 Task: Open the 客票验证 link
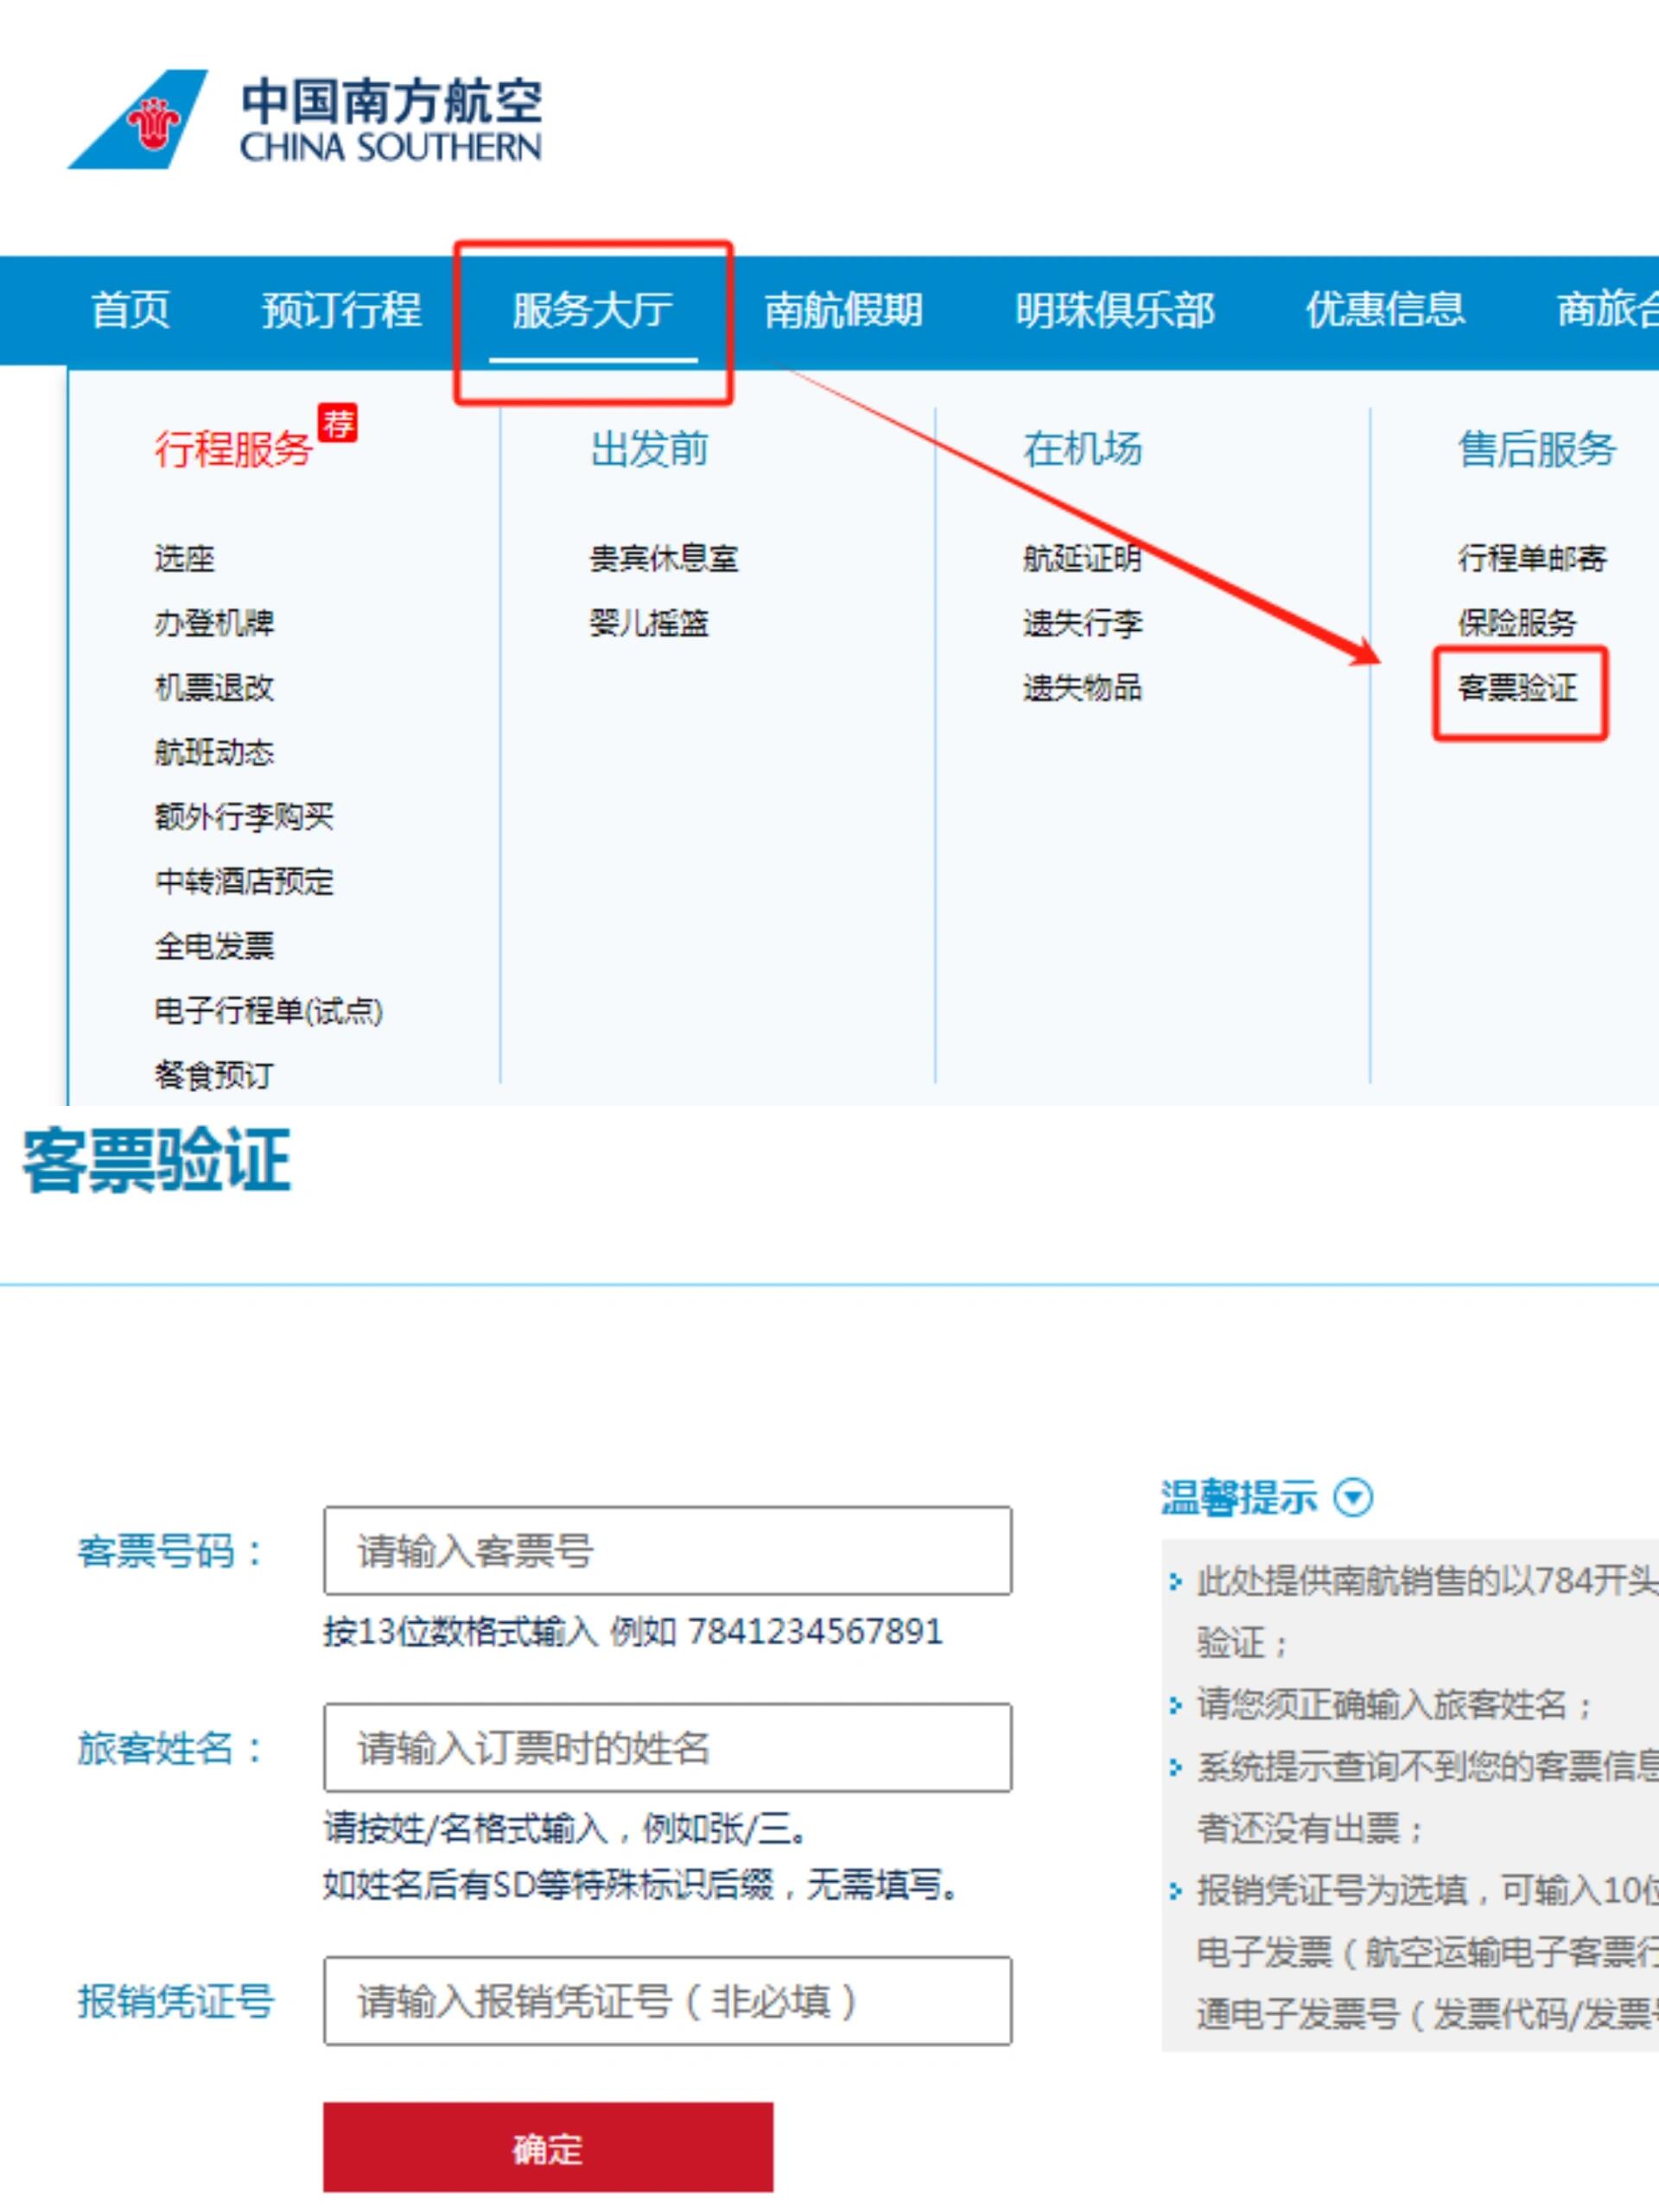pyautogui.click(x=1517, y=688)
